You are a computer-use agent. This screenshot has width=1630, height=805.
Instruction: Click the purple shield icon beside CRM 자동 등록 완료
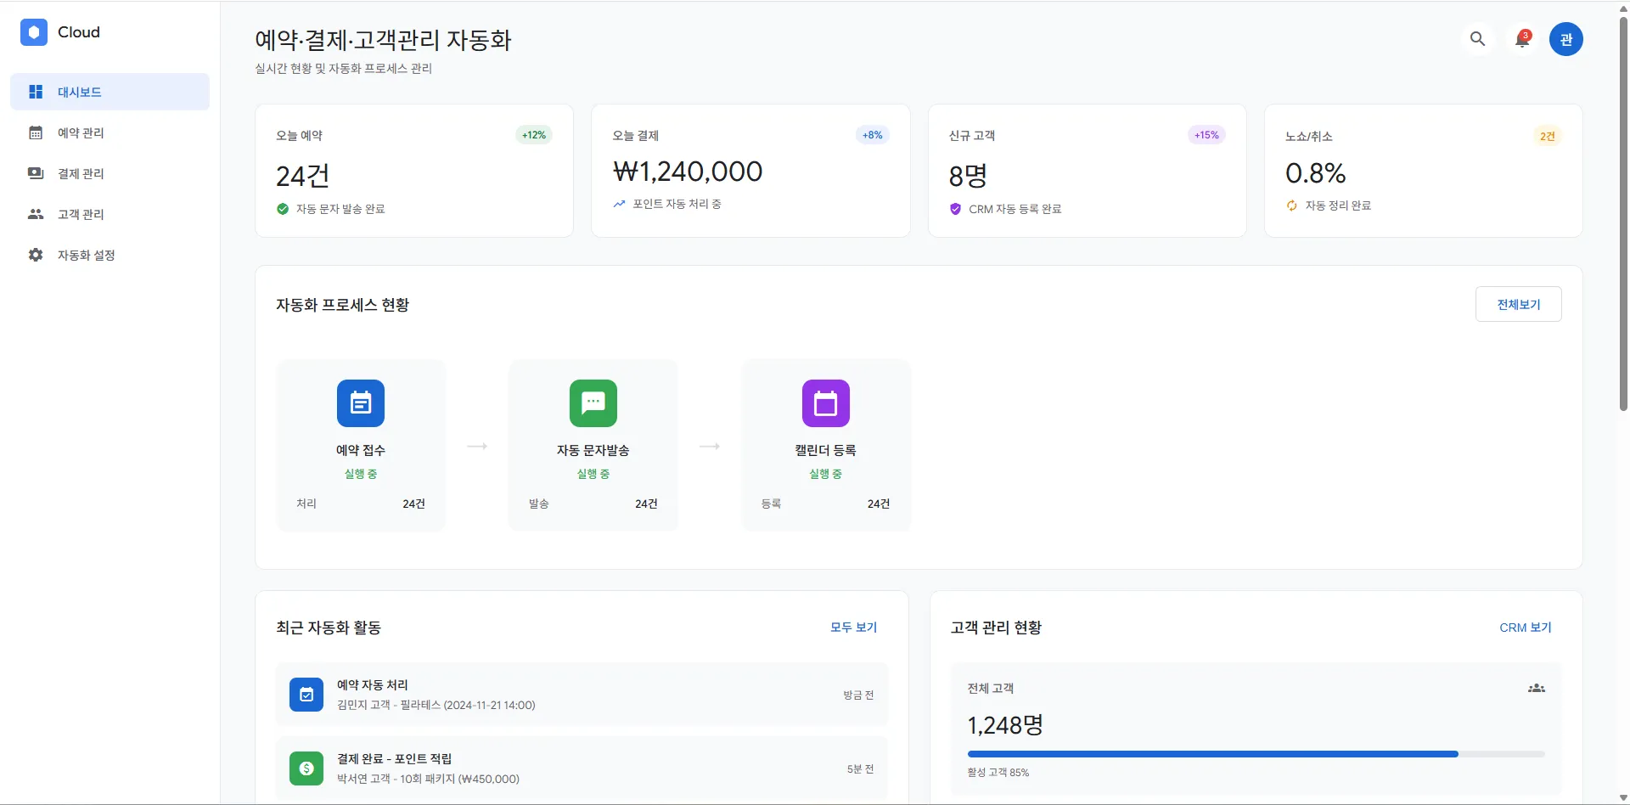coord(955,209)
